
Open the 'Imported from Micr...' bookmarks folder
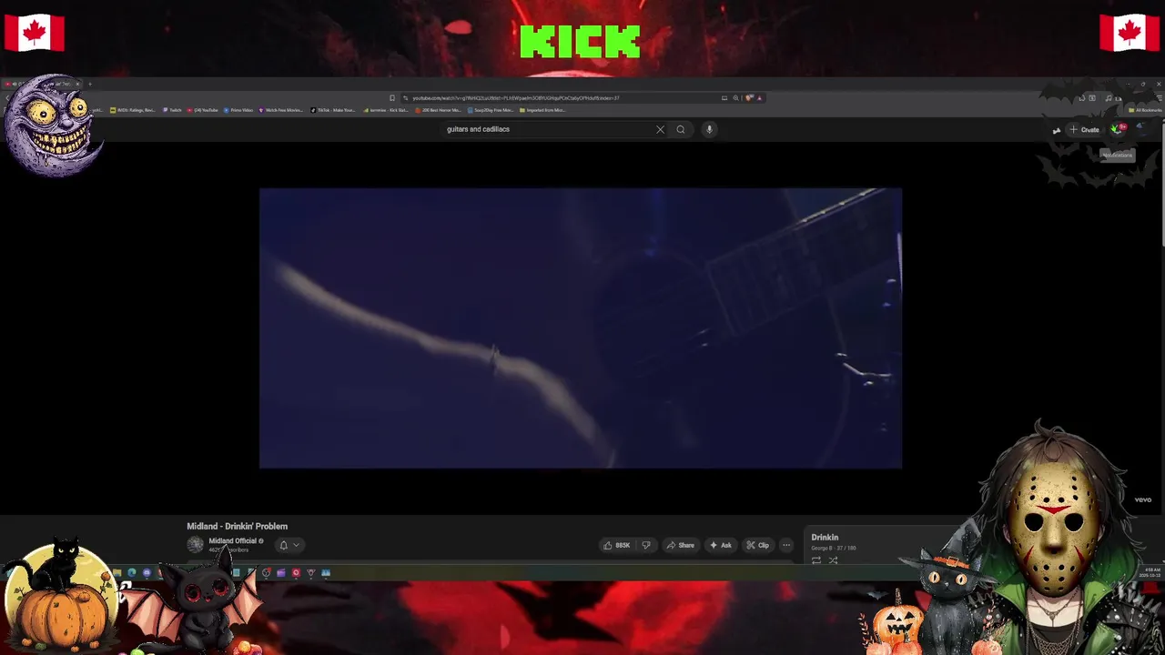542,110
